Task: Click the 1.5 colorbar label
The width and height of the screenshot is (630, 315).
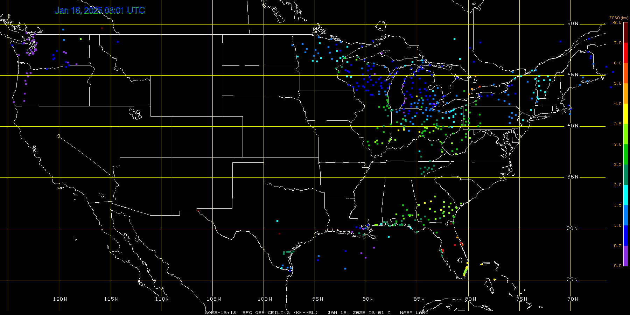Action: [x=617, y=205]
